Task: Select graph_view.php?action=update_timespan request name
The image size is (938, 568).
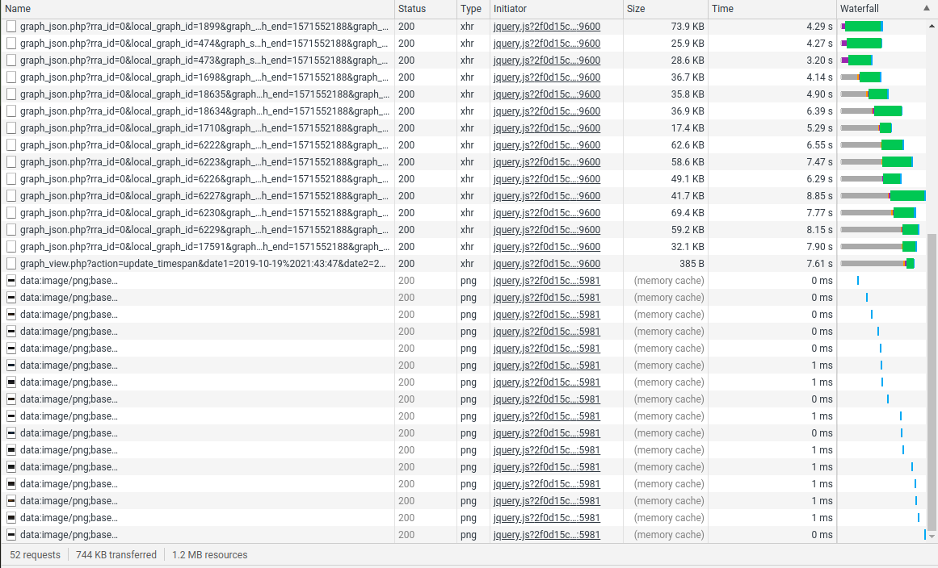Action: (203, 263)
